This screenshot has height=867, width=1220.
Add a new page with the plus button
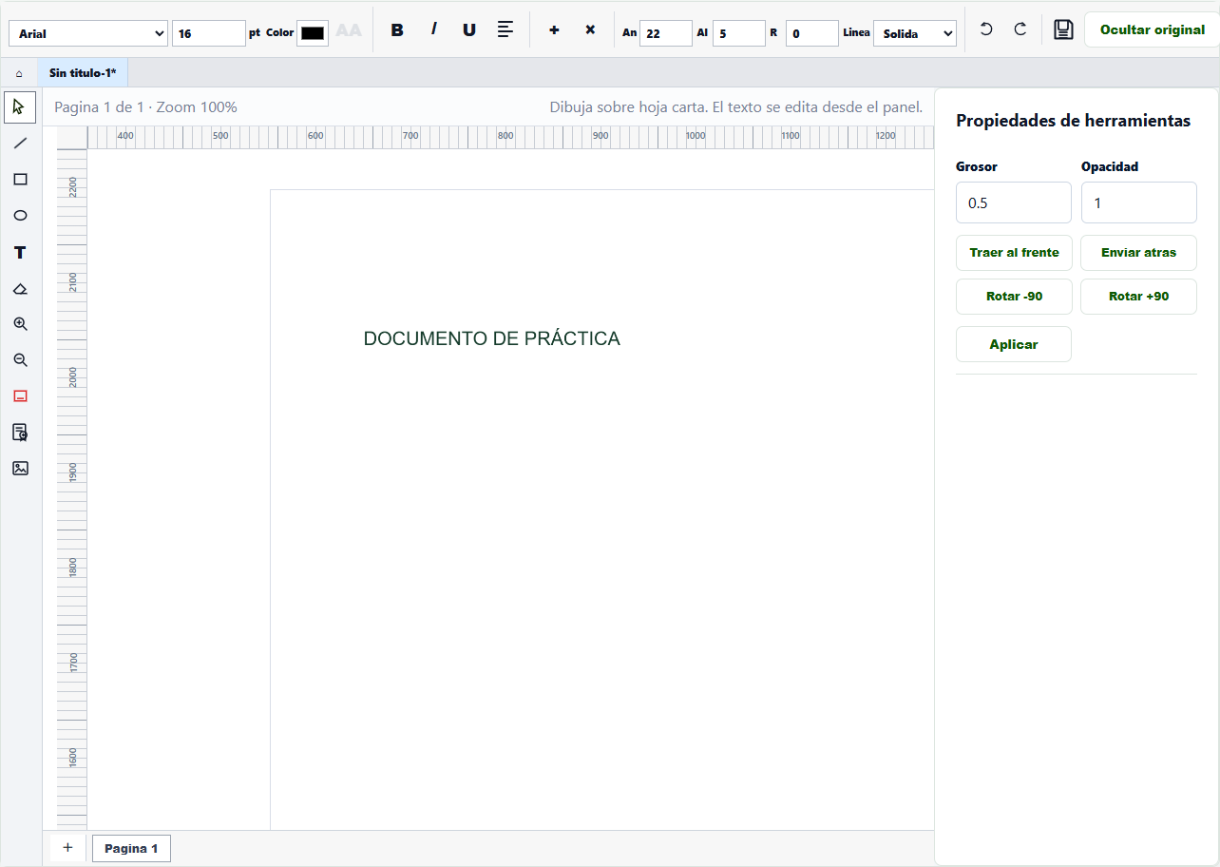pyautogui.click(x=67, y=848)
